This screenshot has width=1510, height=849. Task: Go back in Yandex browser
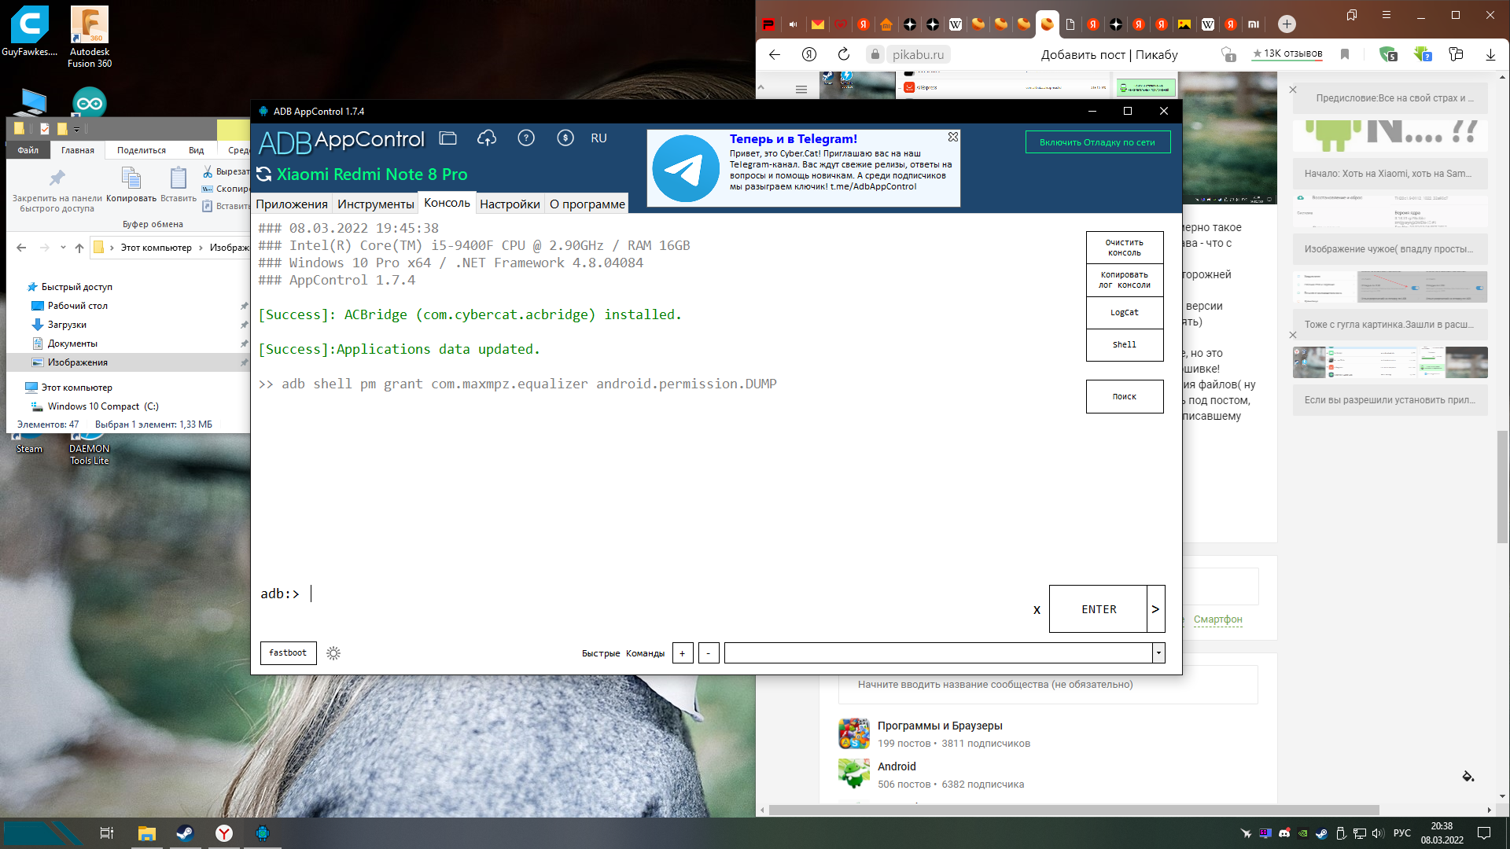pyautogui.click(x=775, y=54)
